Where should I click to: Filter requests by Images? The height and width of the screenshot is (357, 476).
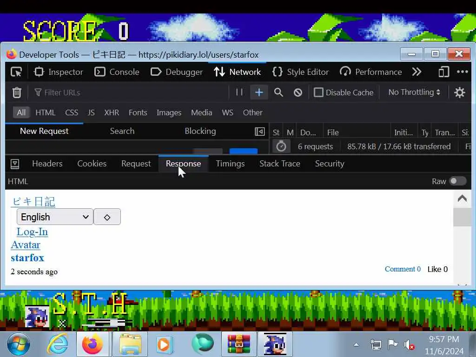point(169,112)
